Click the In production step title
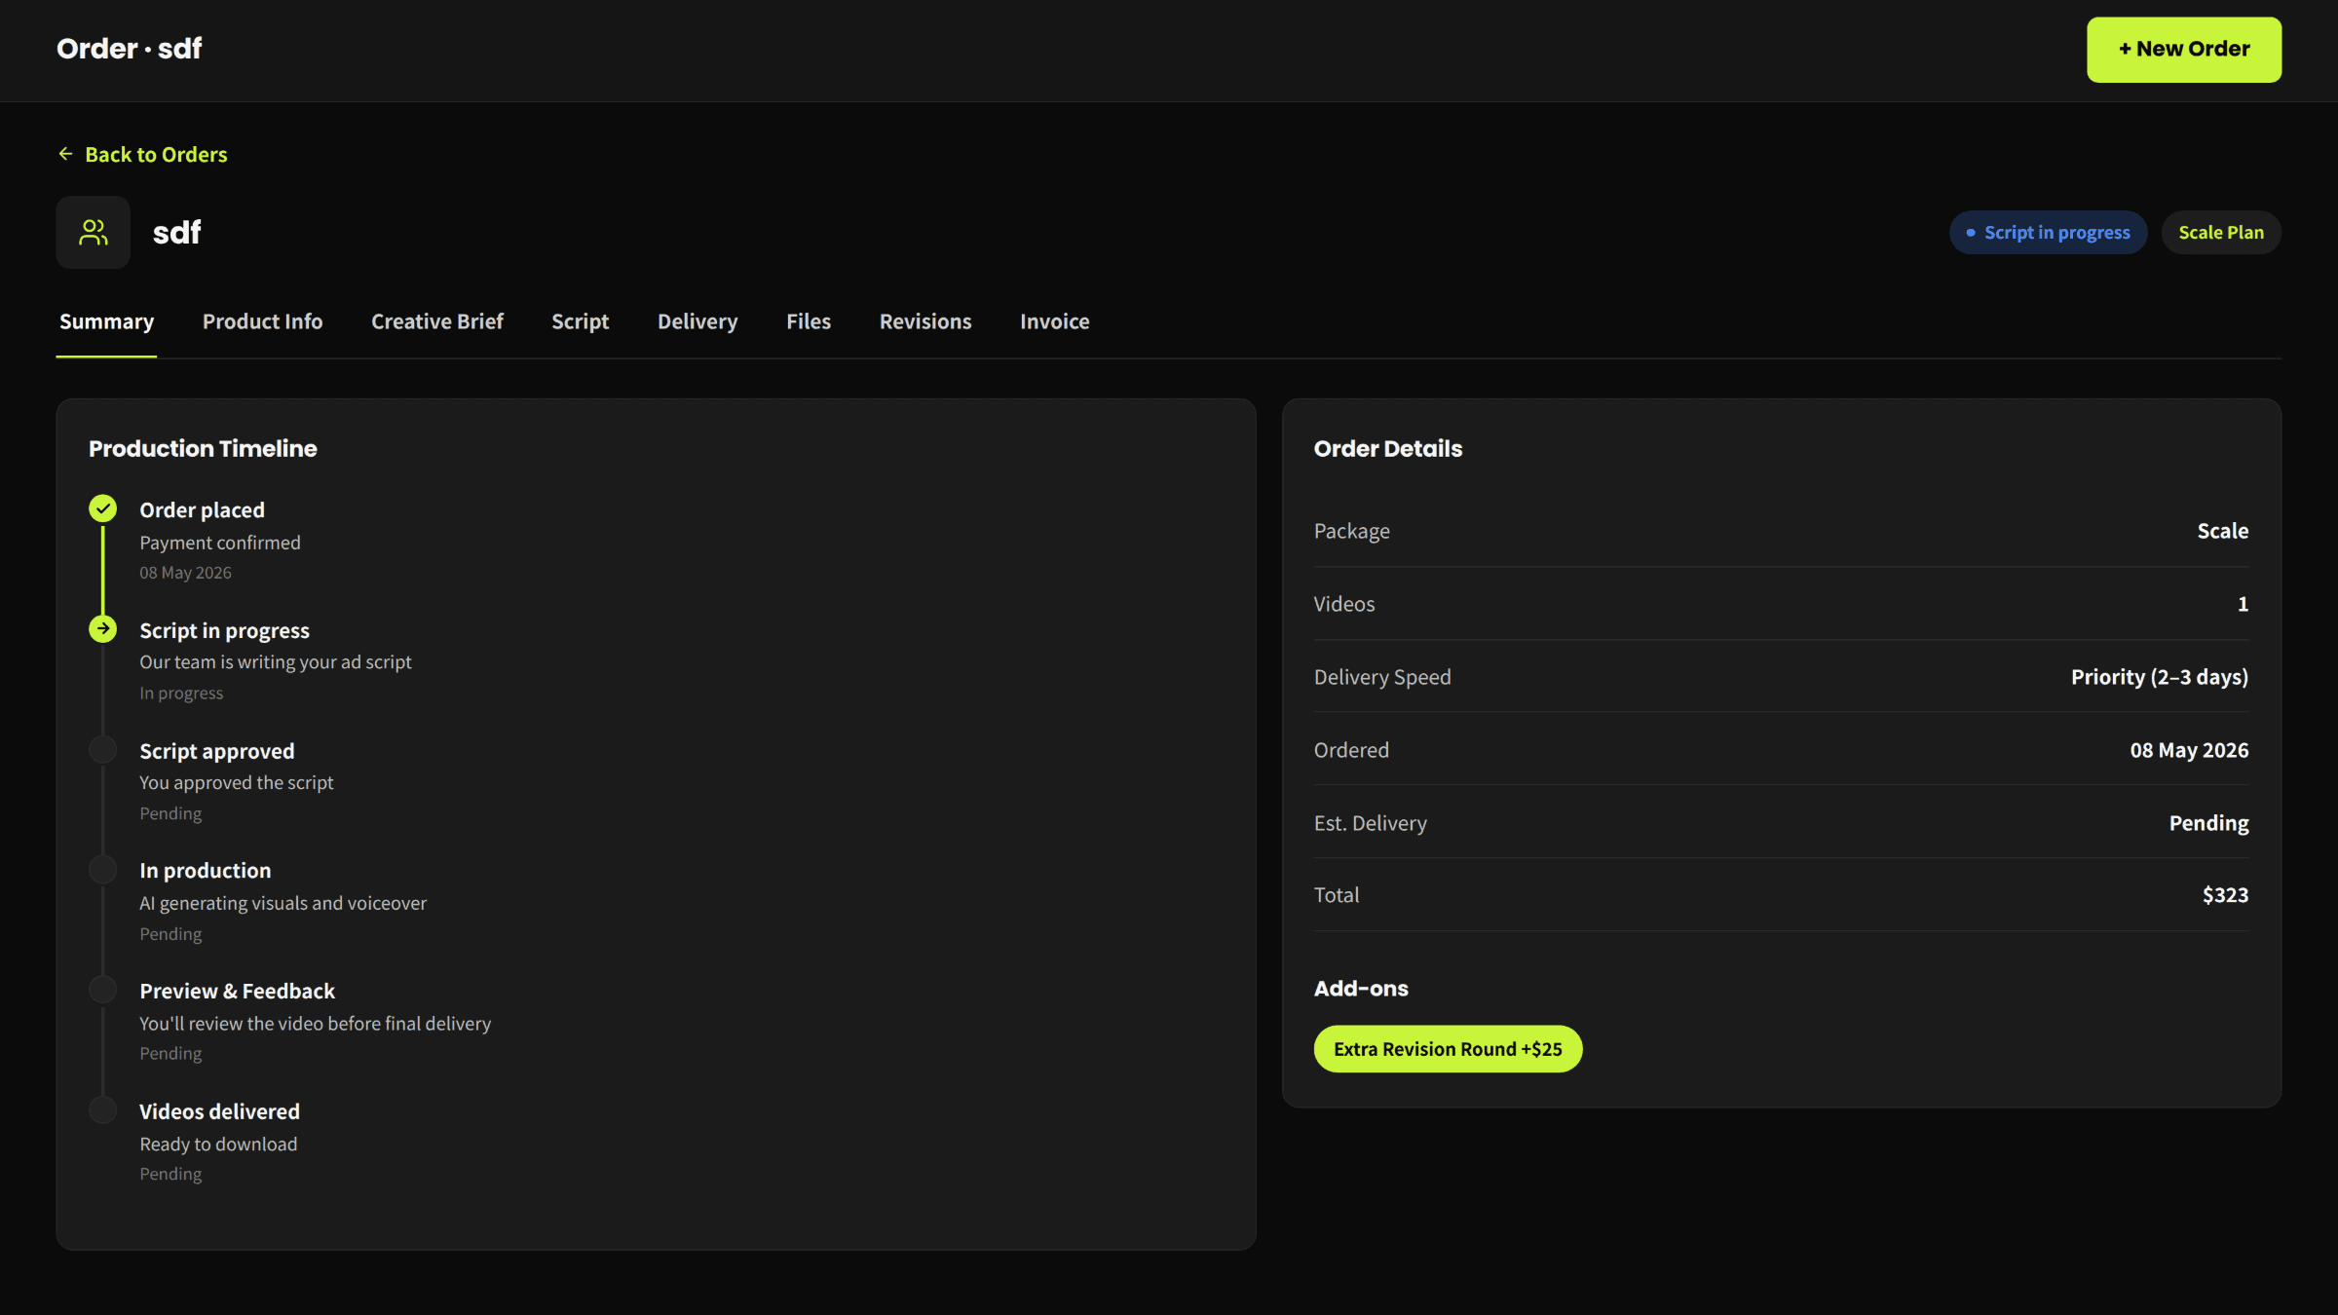 click(x=206, y=871)
